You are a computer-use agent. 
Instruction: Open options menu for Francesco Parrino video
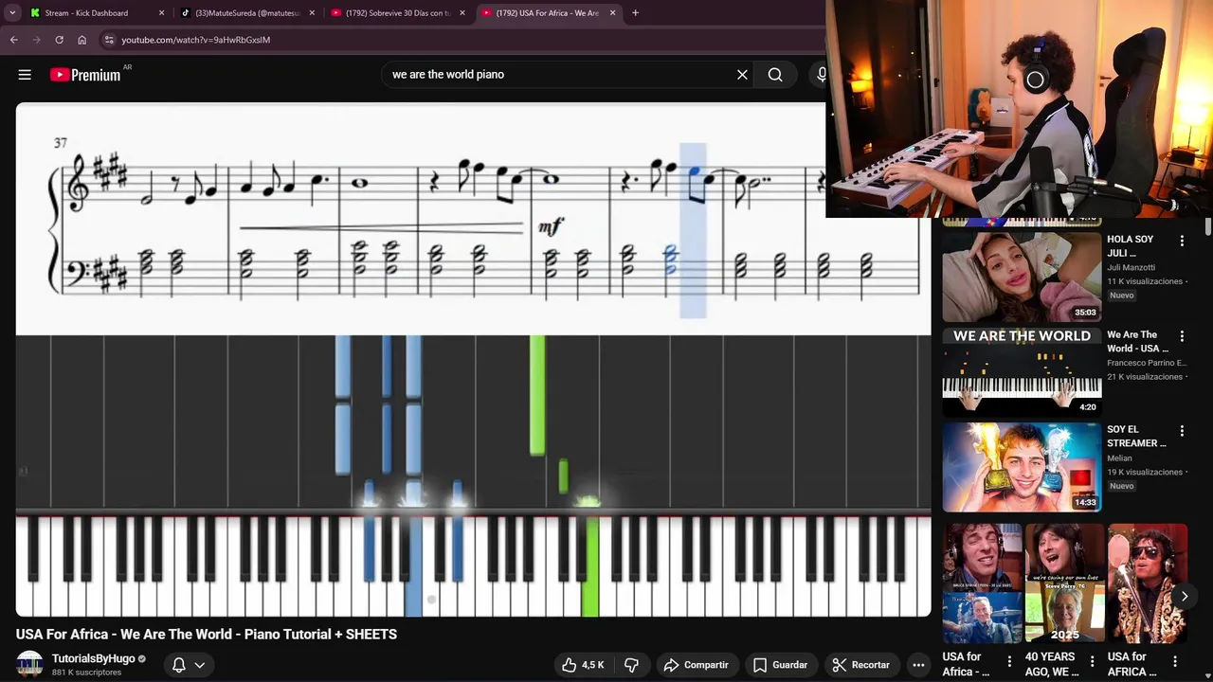1182,336
